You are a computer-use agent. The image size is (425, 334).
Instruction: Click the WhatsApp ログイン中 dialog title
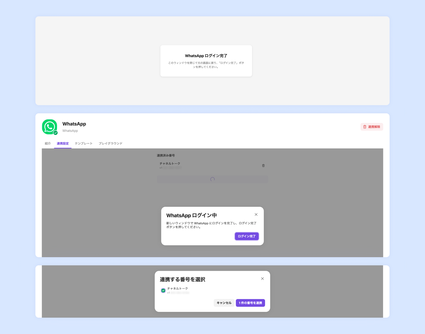[x=192, y=215]
